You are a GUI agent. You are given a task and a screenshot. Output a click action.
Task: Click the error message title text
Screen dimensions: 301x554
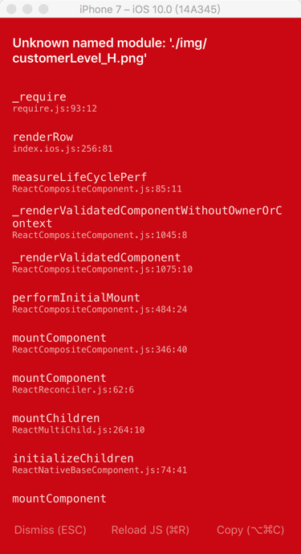click(109, 51)
